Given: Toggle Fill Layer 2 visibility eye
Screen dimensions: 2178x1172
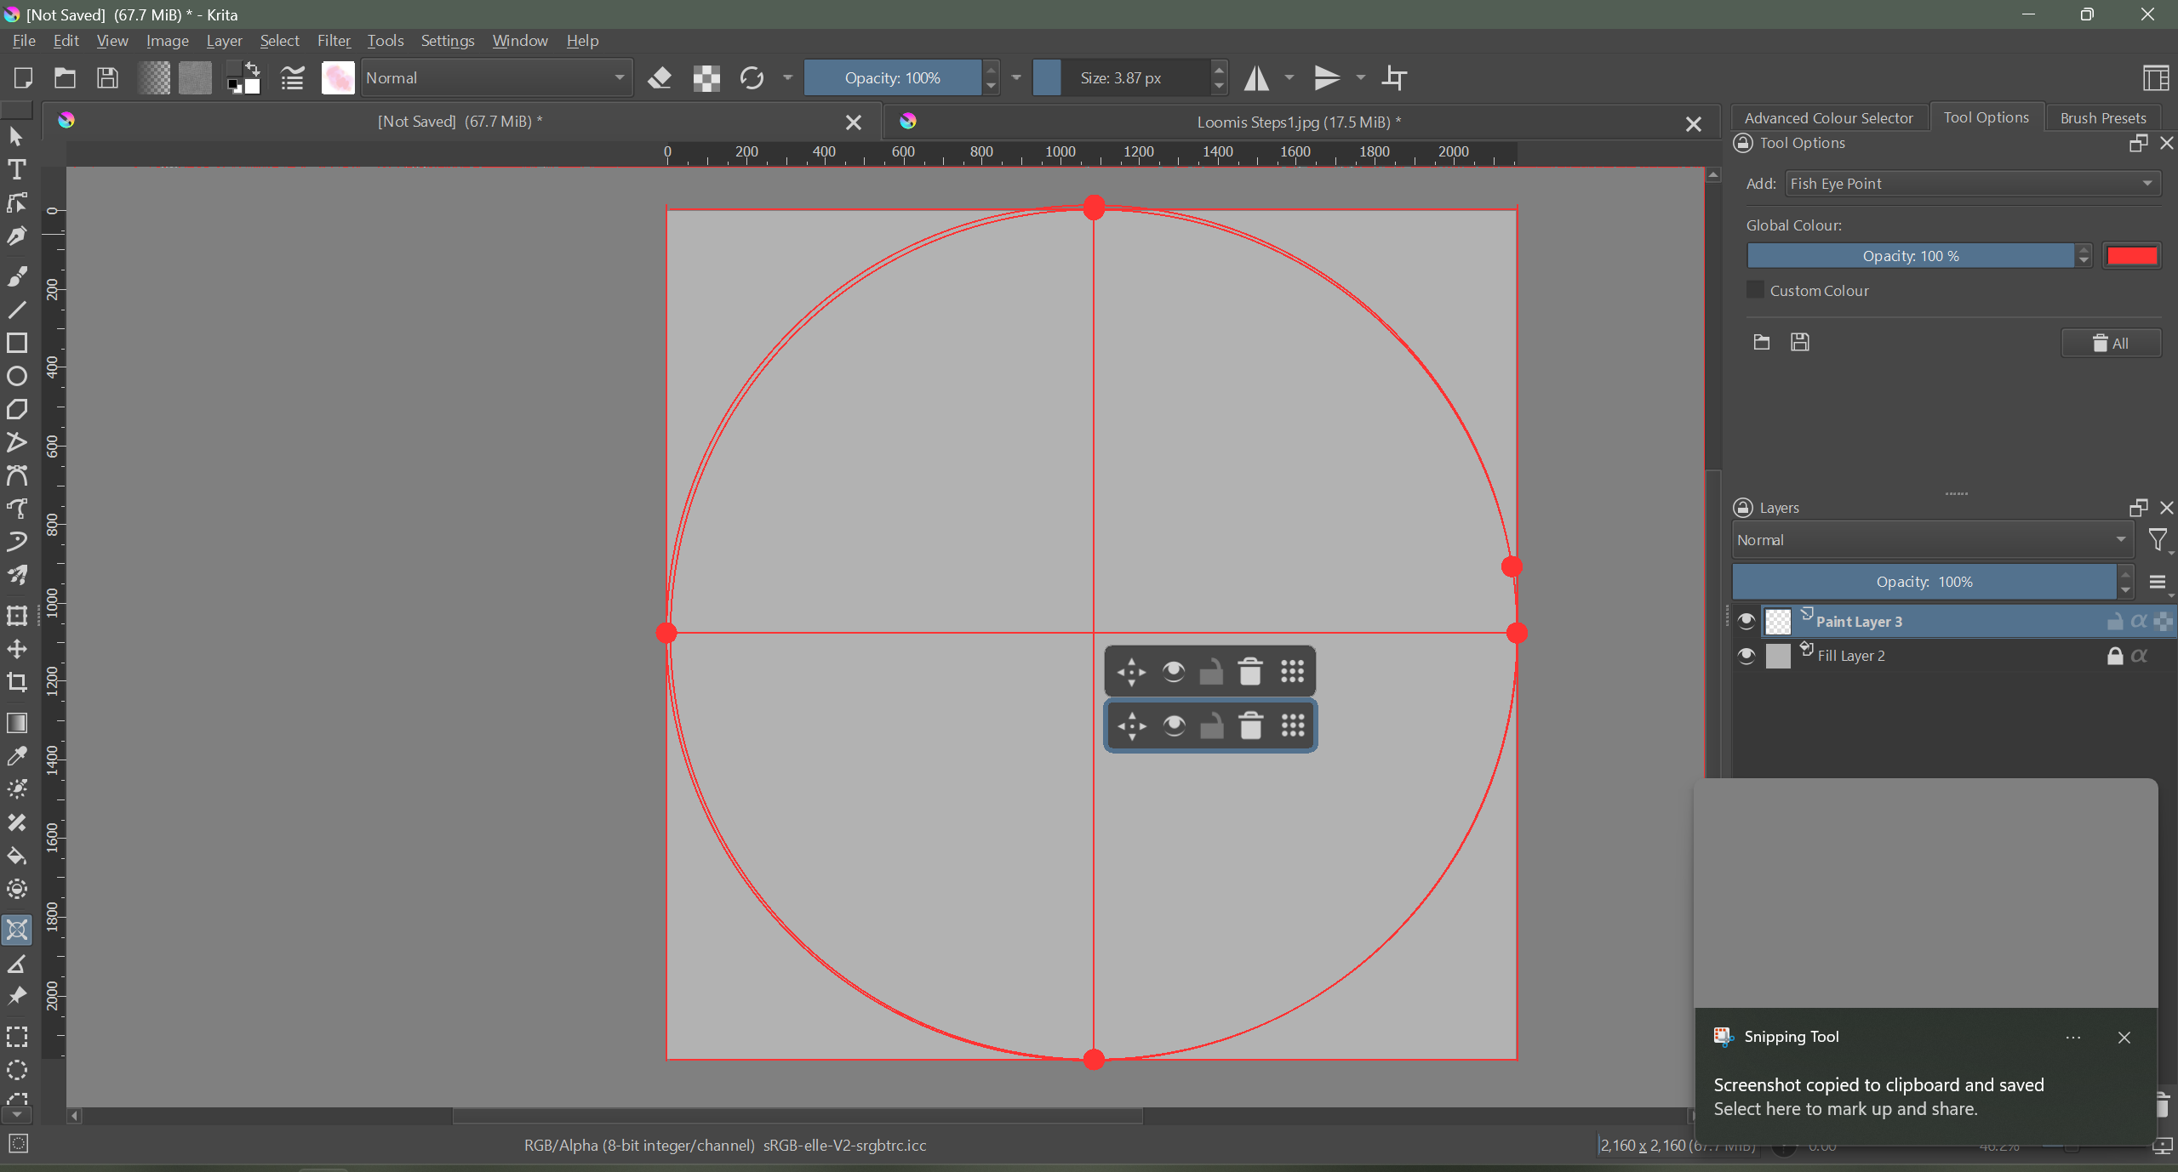Looking at the screenshot, I should tap(1746, 656).
